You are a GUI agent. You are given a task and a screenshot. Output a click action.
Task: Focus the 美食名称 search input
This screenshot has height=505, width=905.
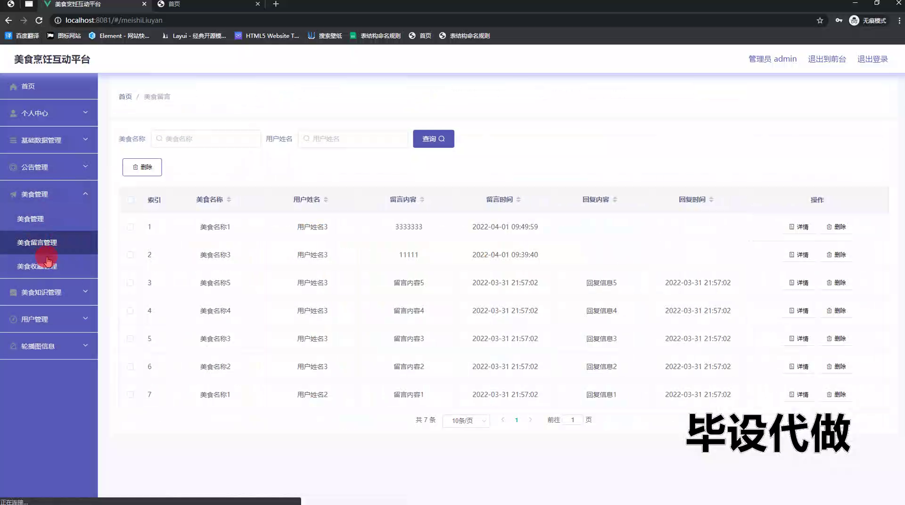point(206,138)
